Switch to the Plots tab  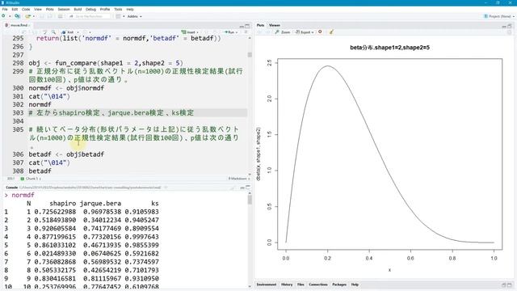pyautogui.click(x=260, y=25)
